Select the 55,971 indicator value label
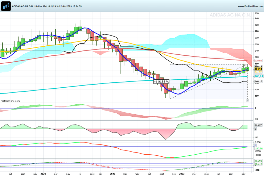264x176 pixels. 258,164
